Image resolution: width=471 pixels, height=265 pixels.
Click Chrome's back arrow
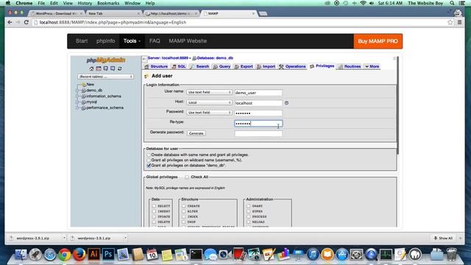[10, 22]
